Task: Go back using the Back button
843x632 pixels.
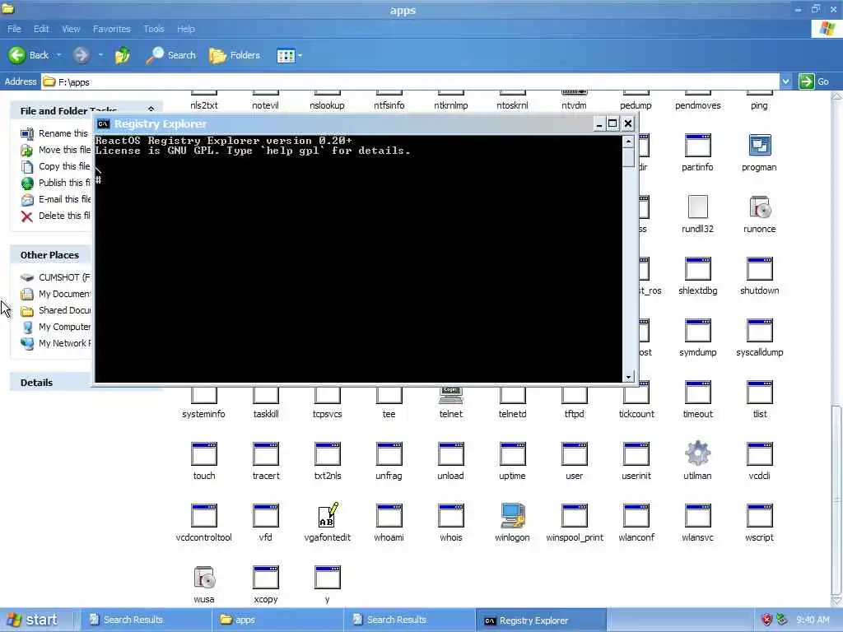Action: coord(29,55)
